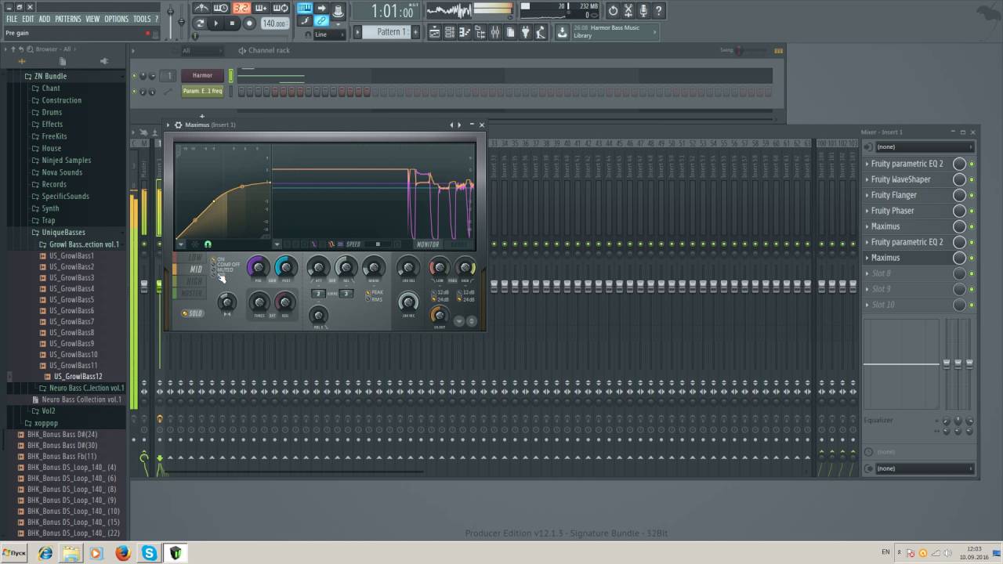Image resolution: width=1003 pixels, height=564 pixels.
Task: Click the Play button in the transport
Action: [216, 23]
